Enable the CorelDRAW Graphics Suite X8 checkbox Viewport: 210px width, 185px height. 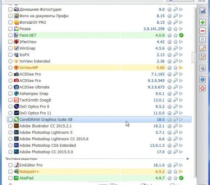10,119
